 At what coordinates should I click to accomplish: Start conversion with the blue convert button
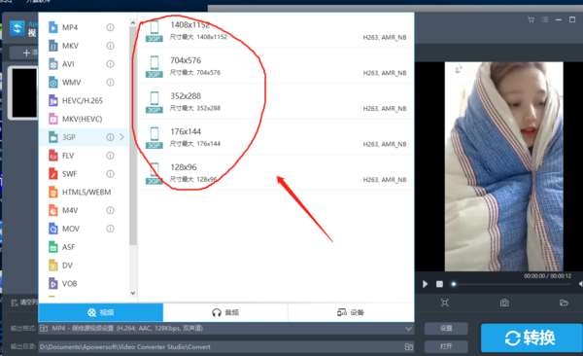(x=531, y=338)
